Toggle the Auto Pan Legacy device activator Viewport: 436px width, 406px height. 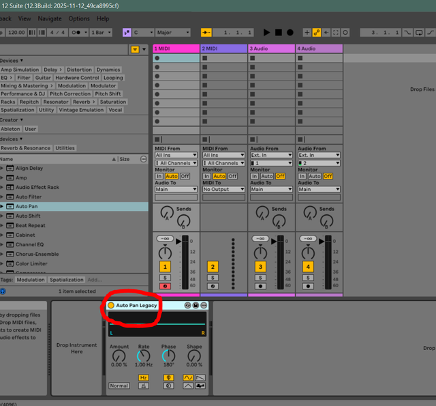point(111,305)
